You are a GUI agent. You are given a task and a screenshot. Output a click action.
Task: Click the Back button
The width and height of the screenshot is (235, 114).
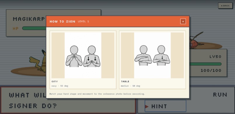[x=225, y=6]
